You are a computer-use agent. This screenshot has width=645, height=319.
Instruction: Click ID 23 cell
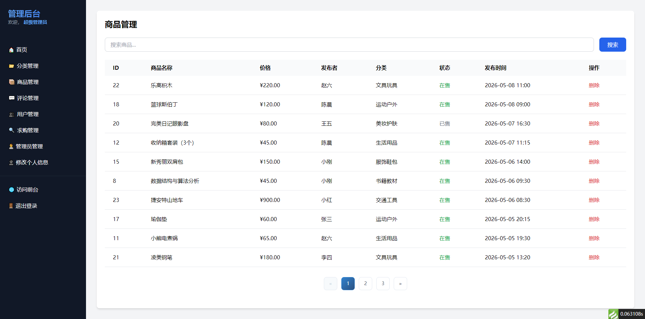point(116,200)
